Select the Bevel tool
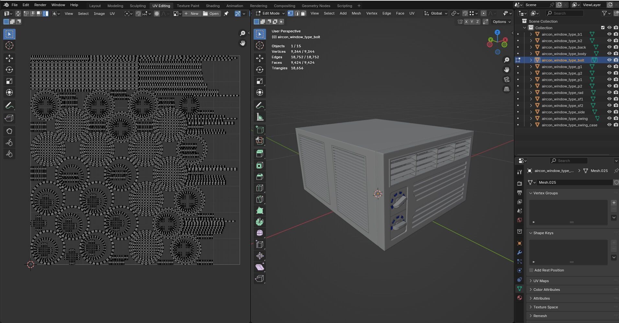Viewport: 619px width, 323px height. 260,177
